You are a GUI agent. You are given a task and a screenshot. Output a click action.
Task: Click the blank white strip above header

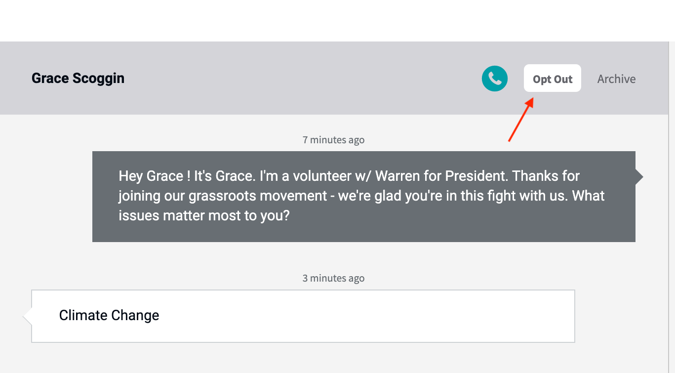pos(337,21)
